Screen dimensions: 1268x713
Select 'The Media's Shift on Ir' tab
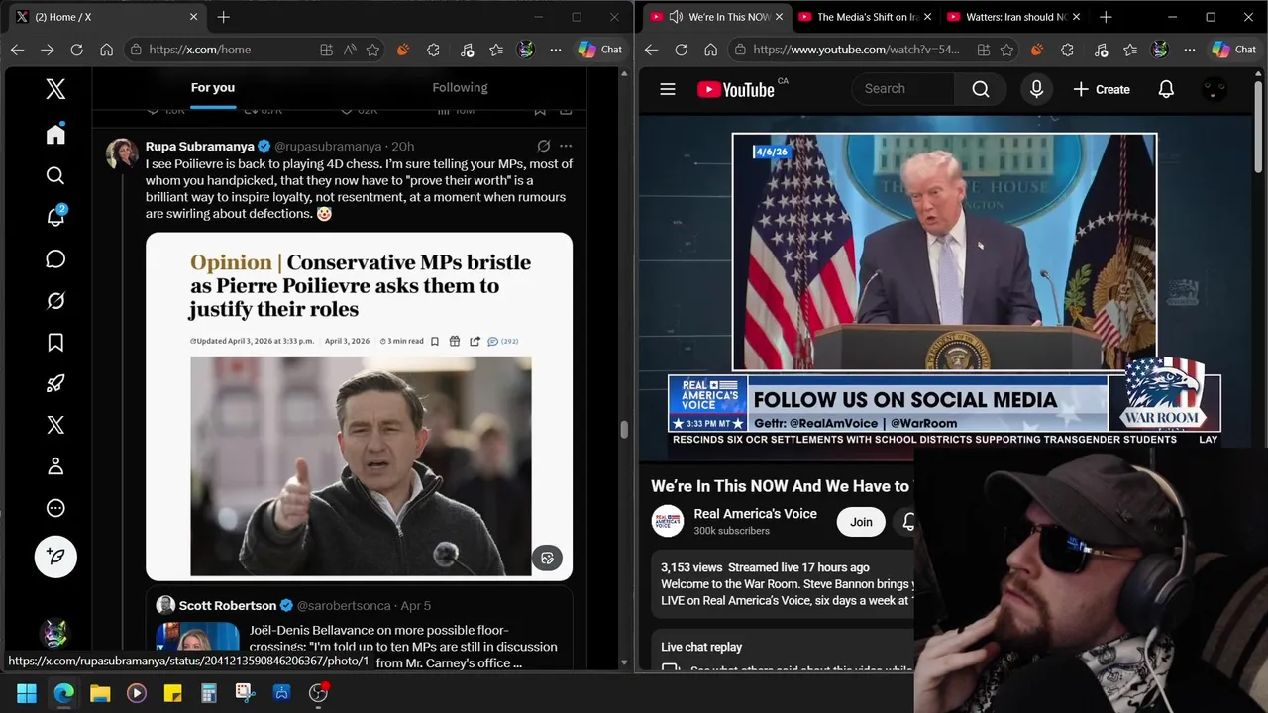[x=868, y=17]
